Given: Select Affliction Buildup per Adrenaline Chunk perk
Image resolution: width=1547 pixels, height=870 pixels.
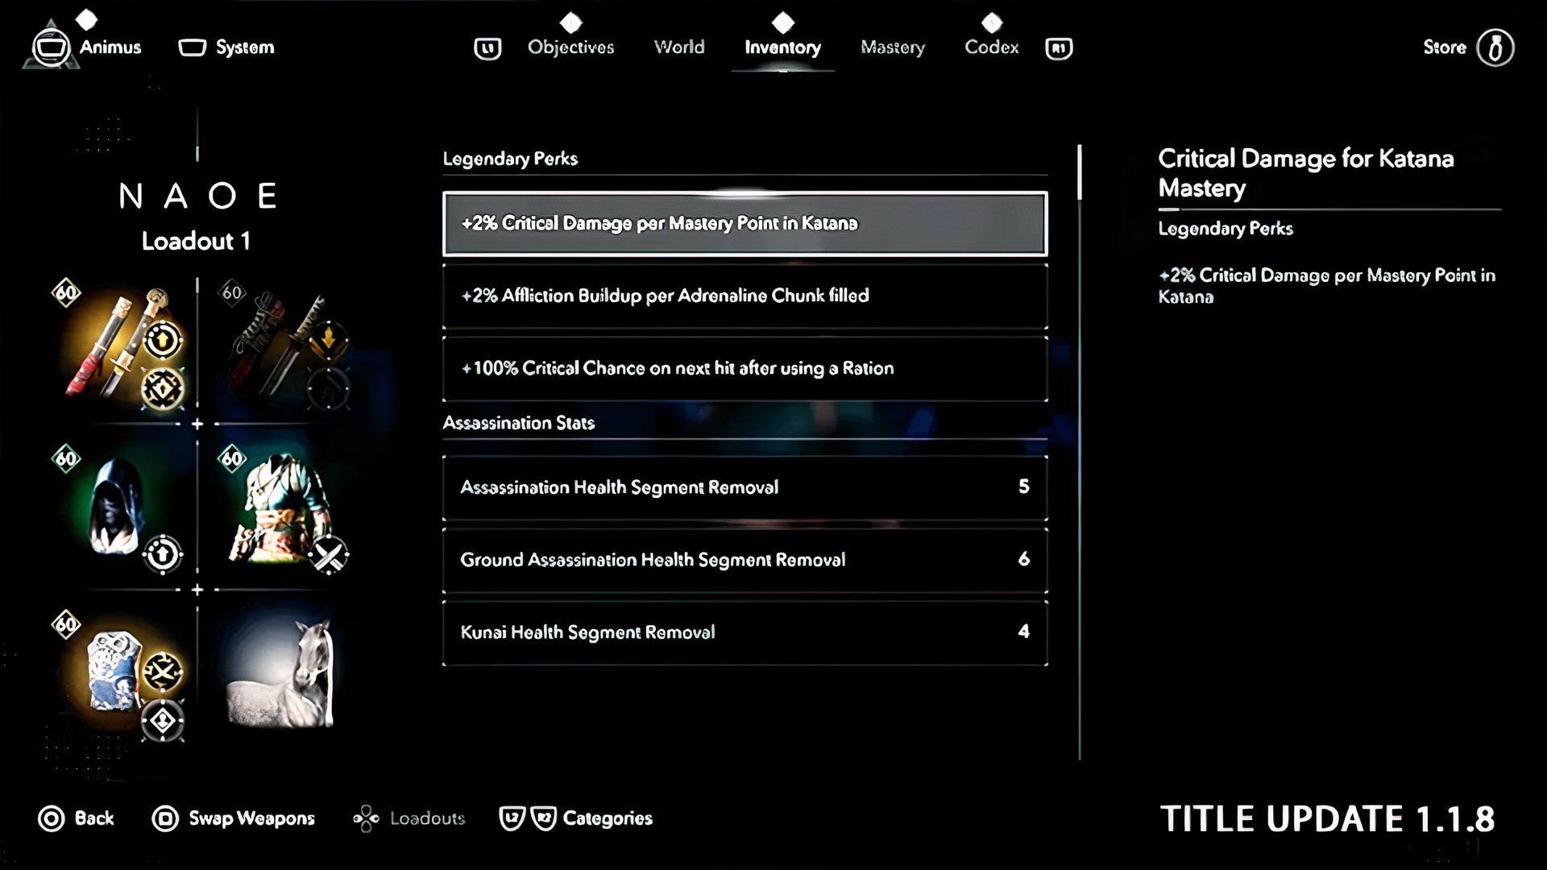Looking at the screenshot, I should [x=744, y=296].
